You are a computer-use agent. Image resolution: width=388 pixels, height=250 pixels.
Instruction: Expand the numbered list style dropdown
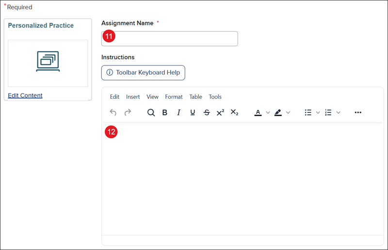pos(339,112)
